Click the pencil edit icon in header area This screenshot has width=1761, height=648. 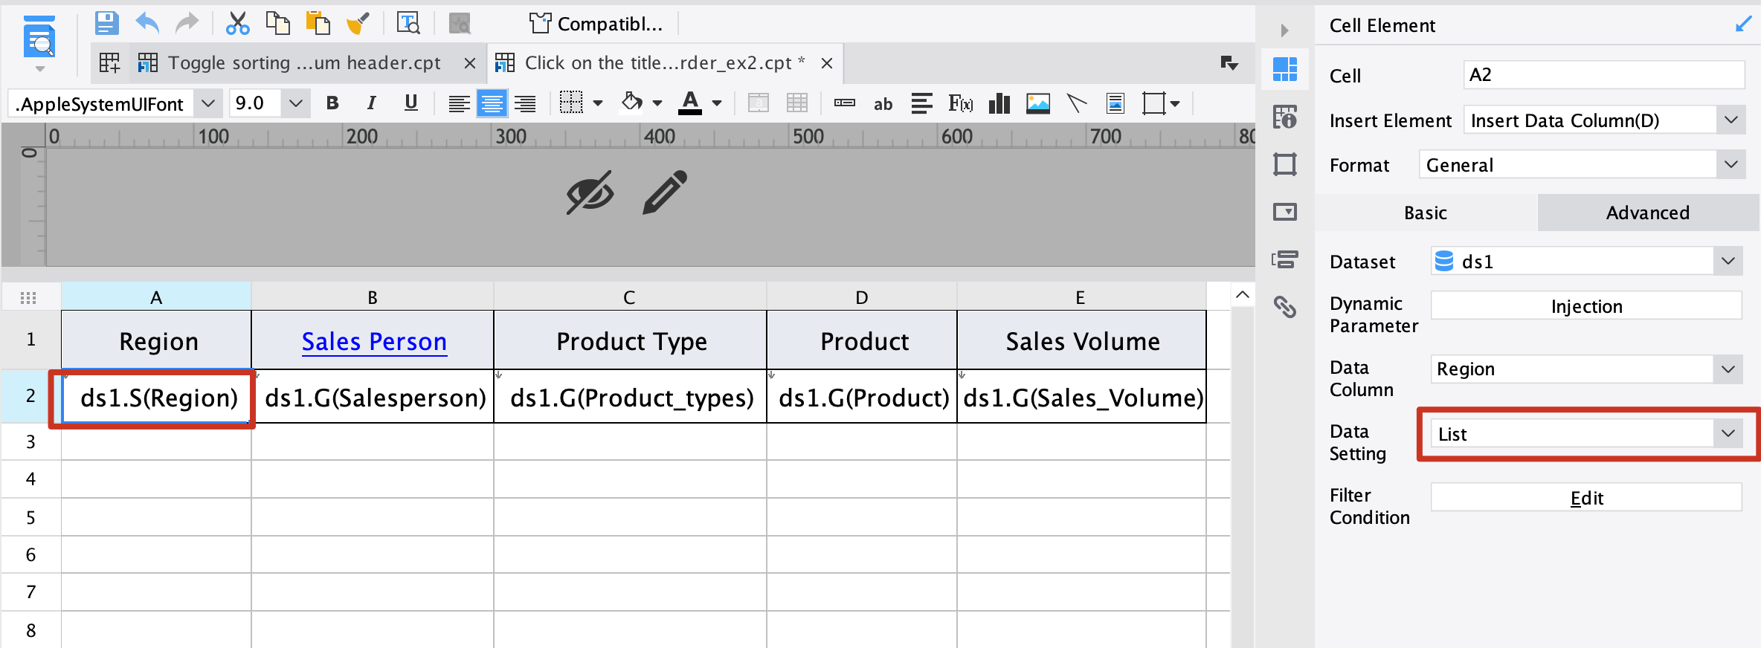[664, 192]
